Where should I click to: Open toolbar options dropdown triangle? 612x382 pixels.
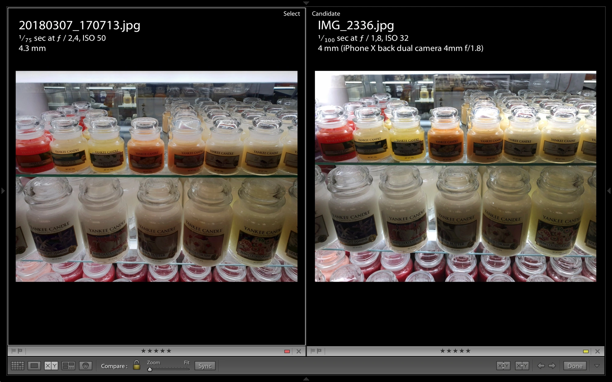[597, 366]
